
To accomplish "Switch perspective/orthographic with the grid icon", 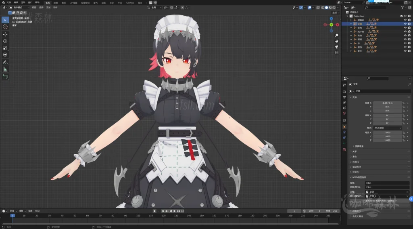I will click(x=337, y=53).
